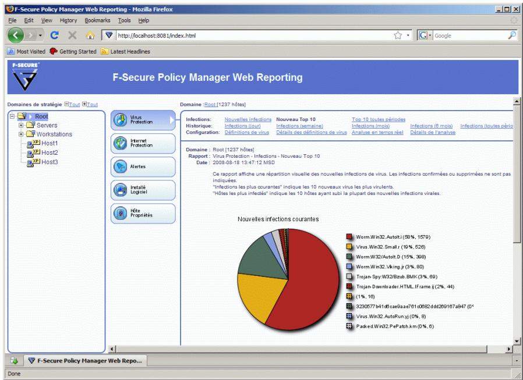The height and width of the screenshot is (380, 523).
Task: Open the Infections (jour) history link
Action: pos(242,126)
